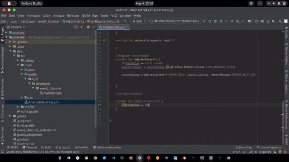Click the Attach Debugger to Process icon
This screenshot has width=289, height=162.
click(238, 21)
